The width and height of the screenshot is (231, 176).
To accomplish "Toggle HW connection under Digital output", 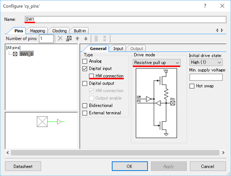I will 91,91.
